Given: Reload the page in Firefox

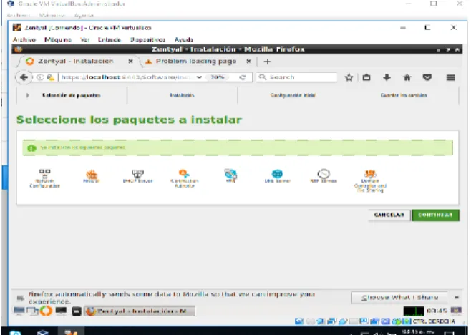Looking at the screenshot, I should pos(243,77).
